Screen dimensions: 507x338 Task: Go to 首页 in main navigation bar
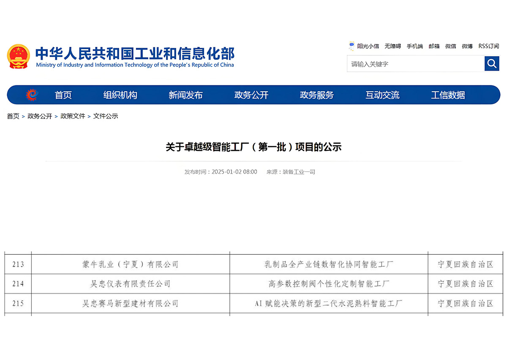tap(63, 95)
